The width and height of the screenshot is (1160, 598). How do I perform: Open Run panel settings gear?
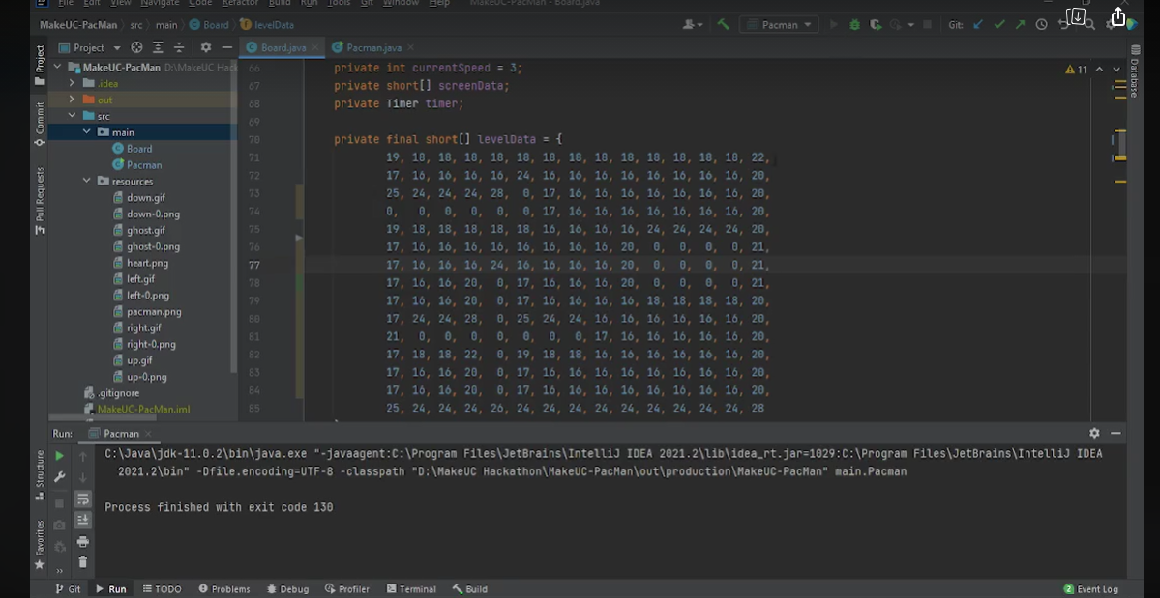coord(1094,434)
